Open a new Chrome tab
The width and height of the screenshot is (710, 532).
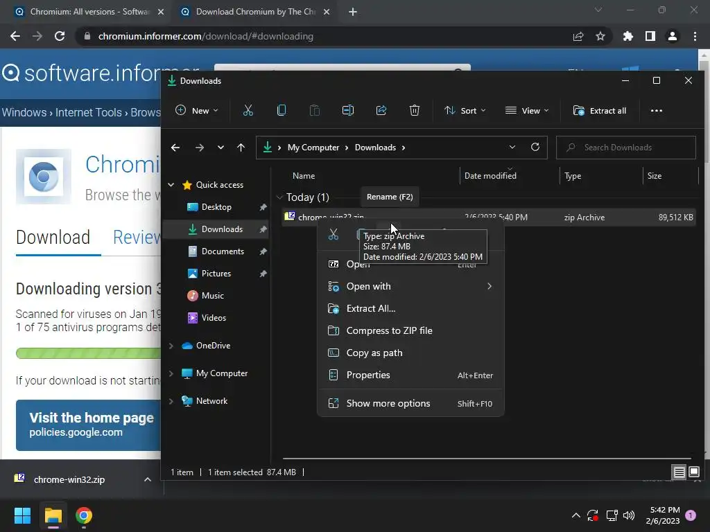[353, 12]
